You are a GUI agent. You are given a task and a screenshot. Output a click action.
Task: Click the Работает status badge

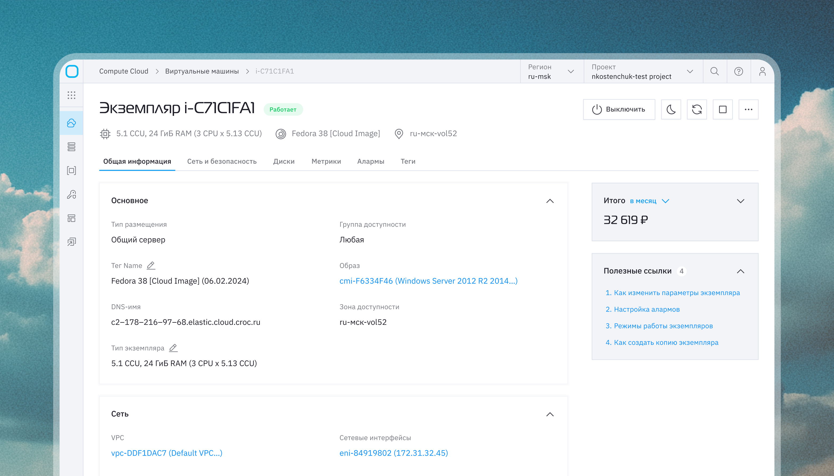(283, 109)
